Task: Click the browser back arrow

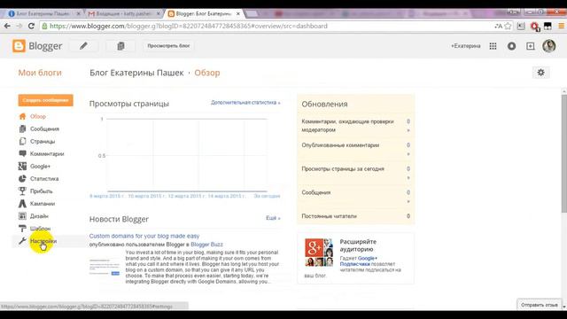Action: coord(7,26)
